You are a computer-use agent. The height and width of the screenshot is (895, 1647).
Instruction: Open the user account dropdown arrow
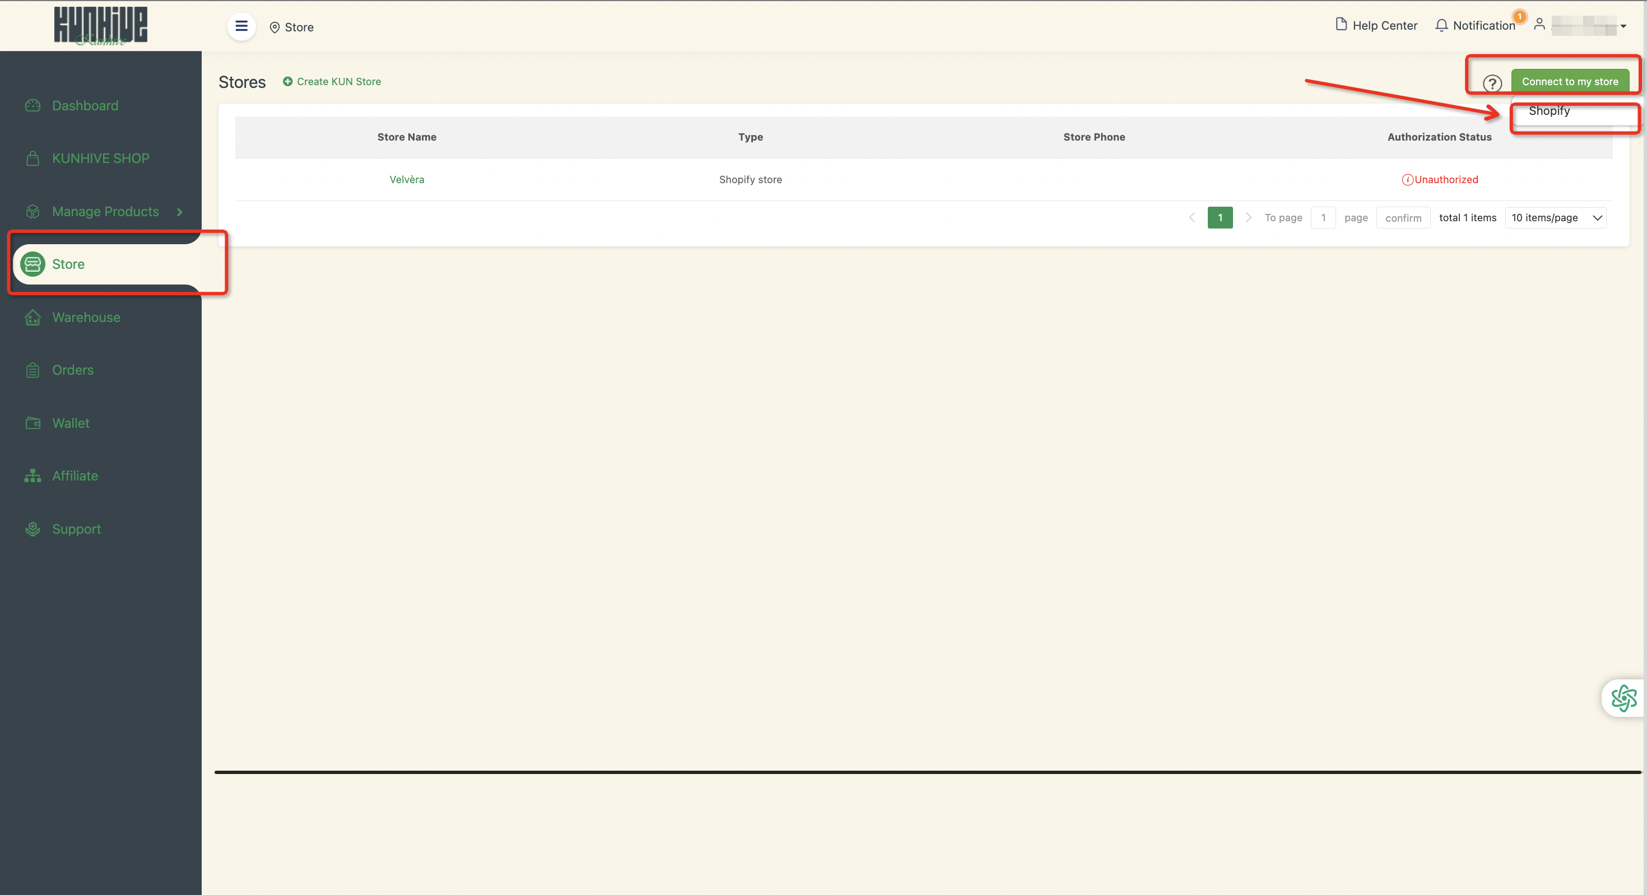1623,26
